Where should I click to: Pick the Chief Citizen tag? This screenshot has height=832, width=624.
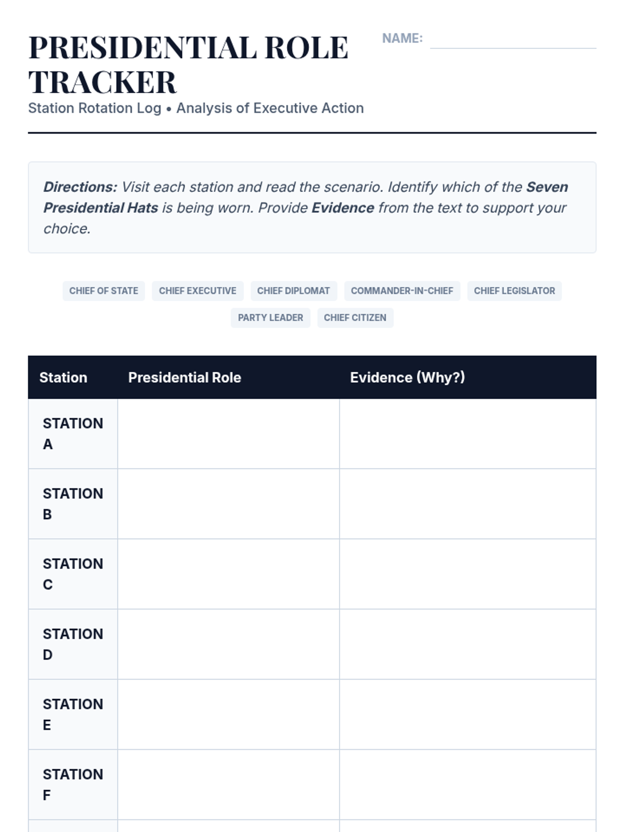tap(355, 318)
